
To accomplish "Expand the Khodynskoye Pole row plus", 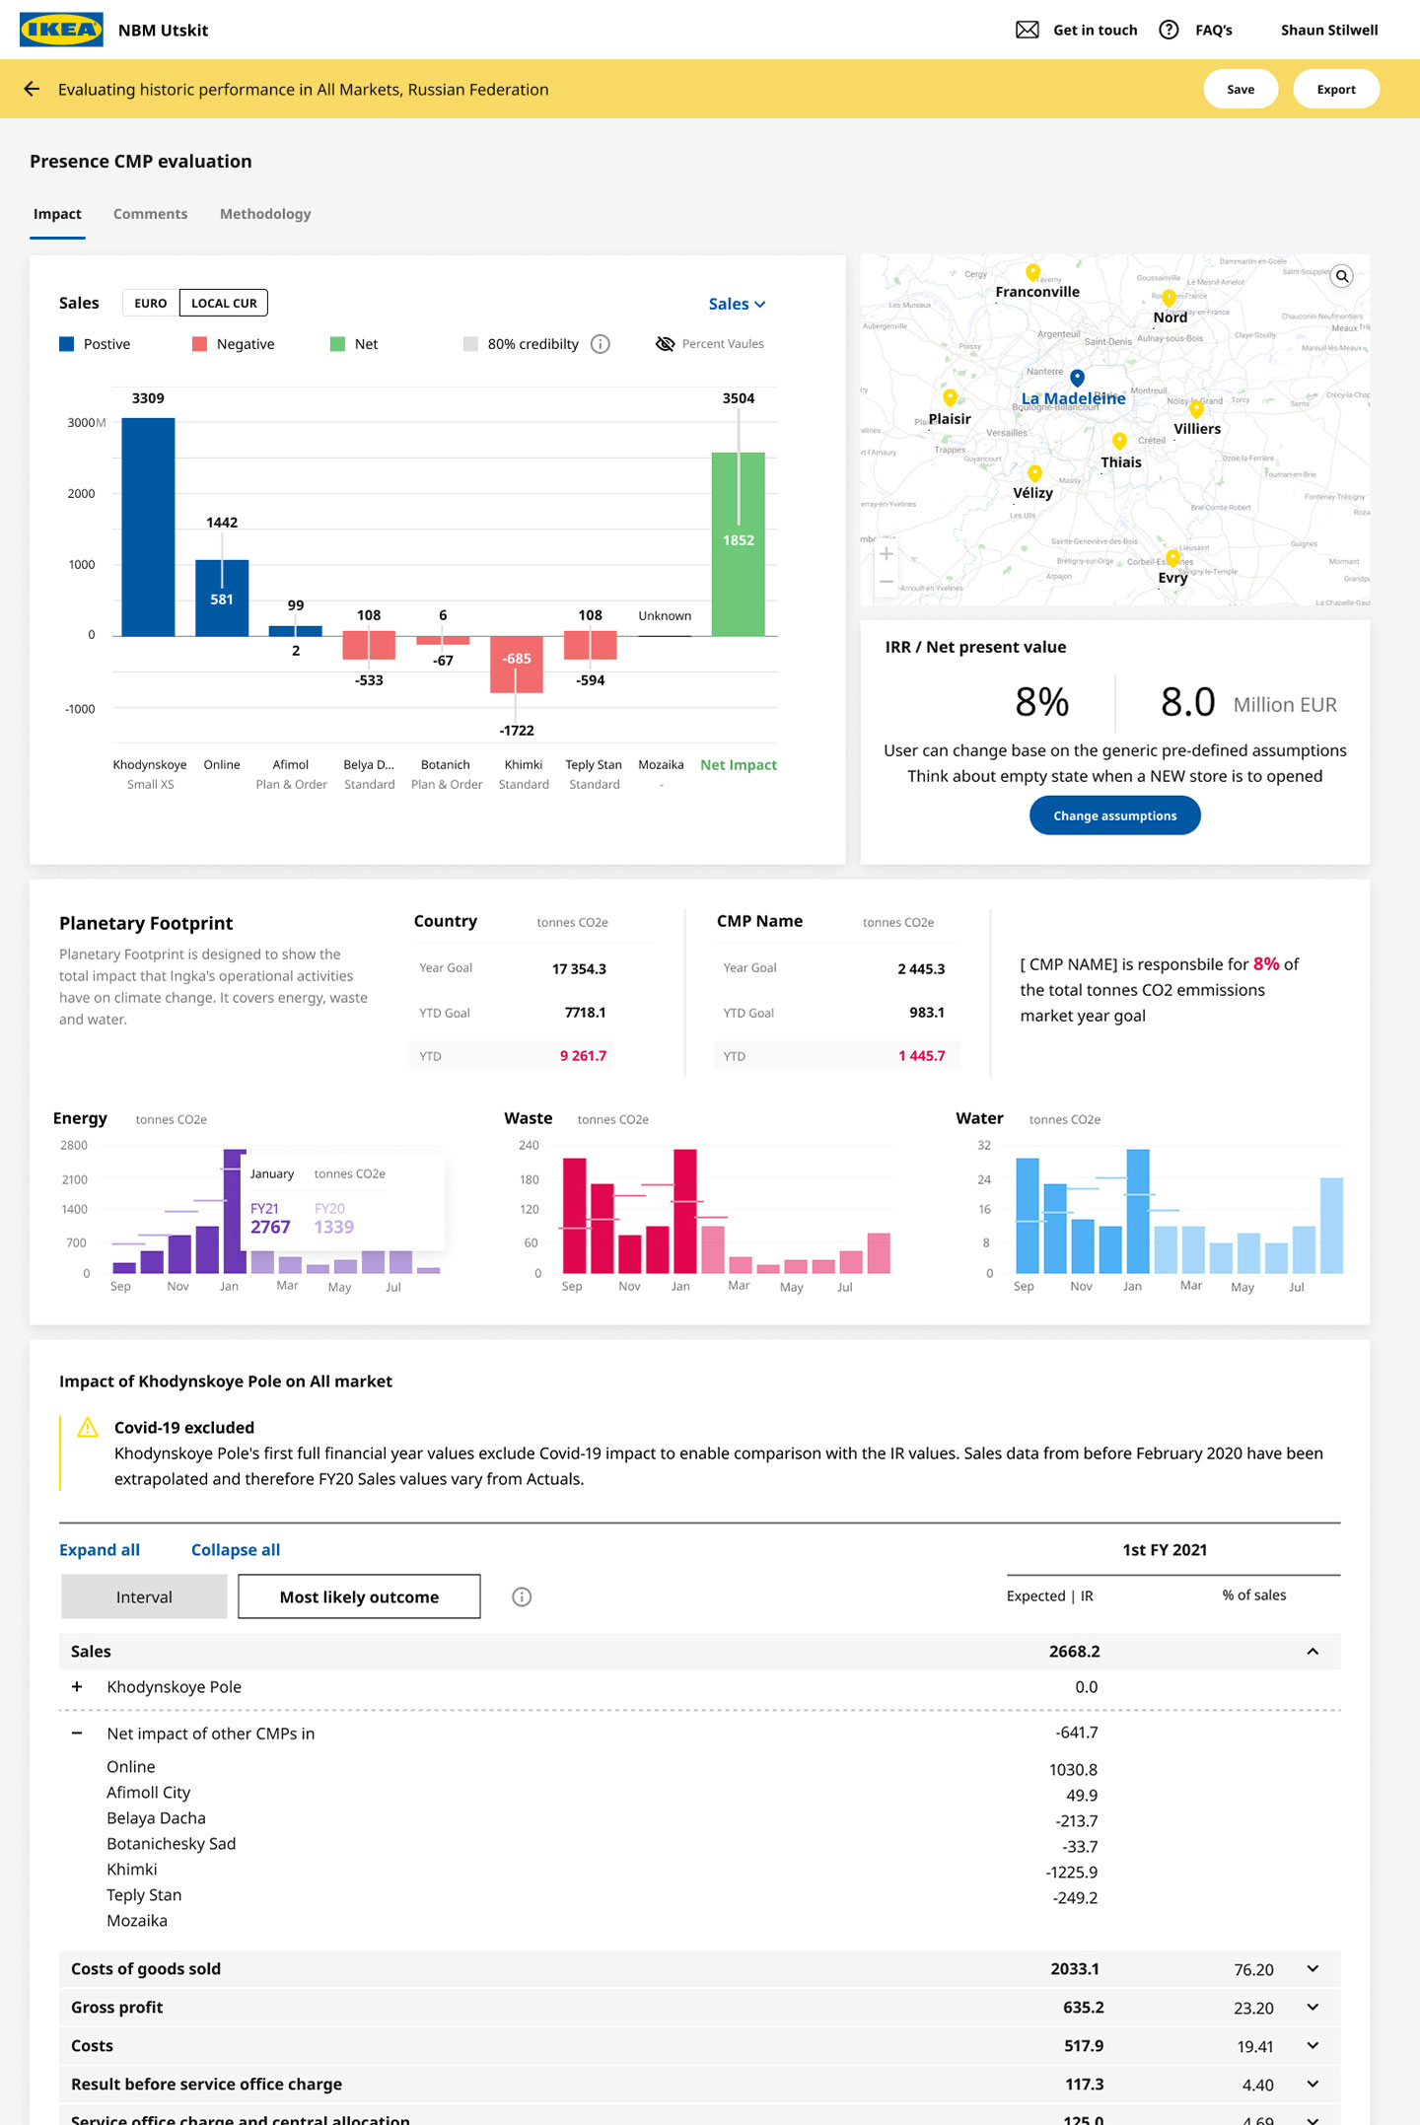I will point(77,1687).
